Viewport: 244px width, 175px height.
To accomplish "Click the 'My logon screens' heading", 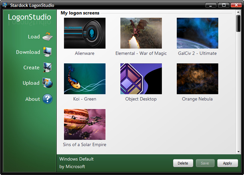I will 80,13.
